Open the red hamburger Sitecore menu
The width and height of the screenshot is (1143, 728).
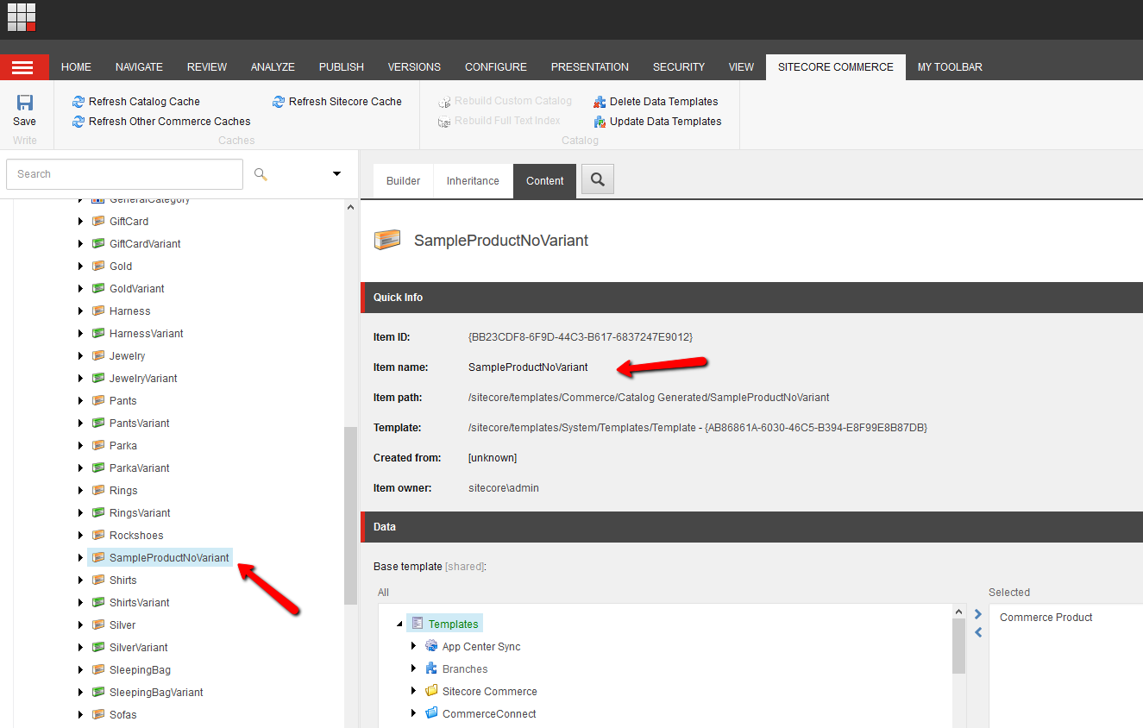coord(24,67)
